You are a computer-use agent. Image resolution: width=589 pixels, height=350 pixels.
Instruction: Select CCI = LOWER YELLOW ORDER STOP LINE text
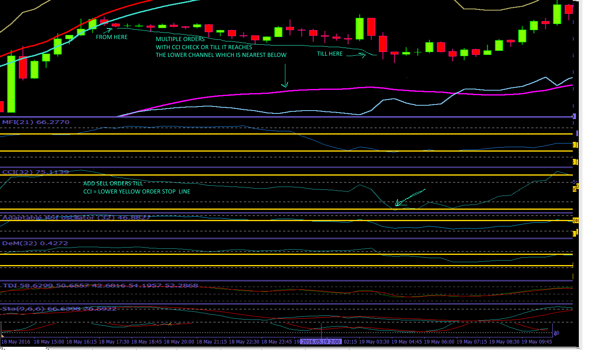(x=137, y=191)
